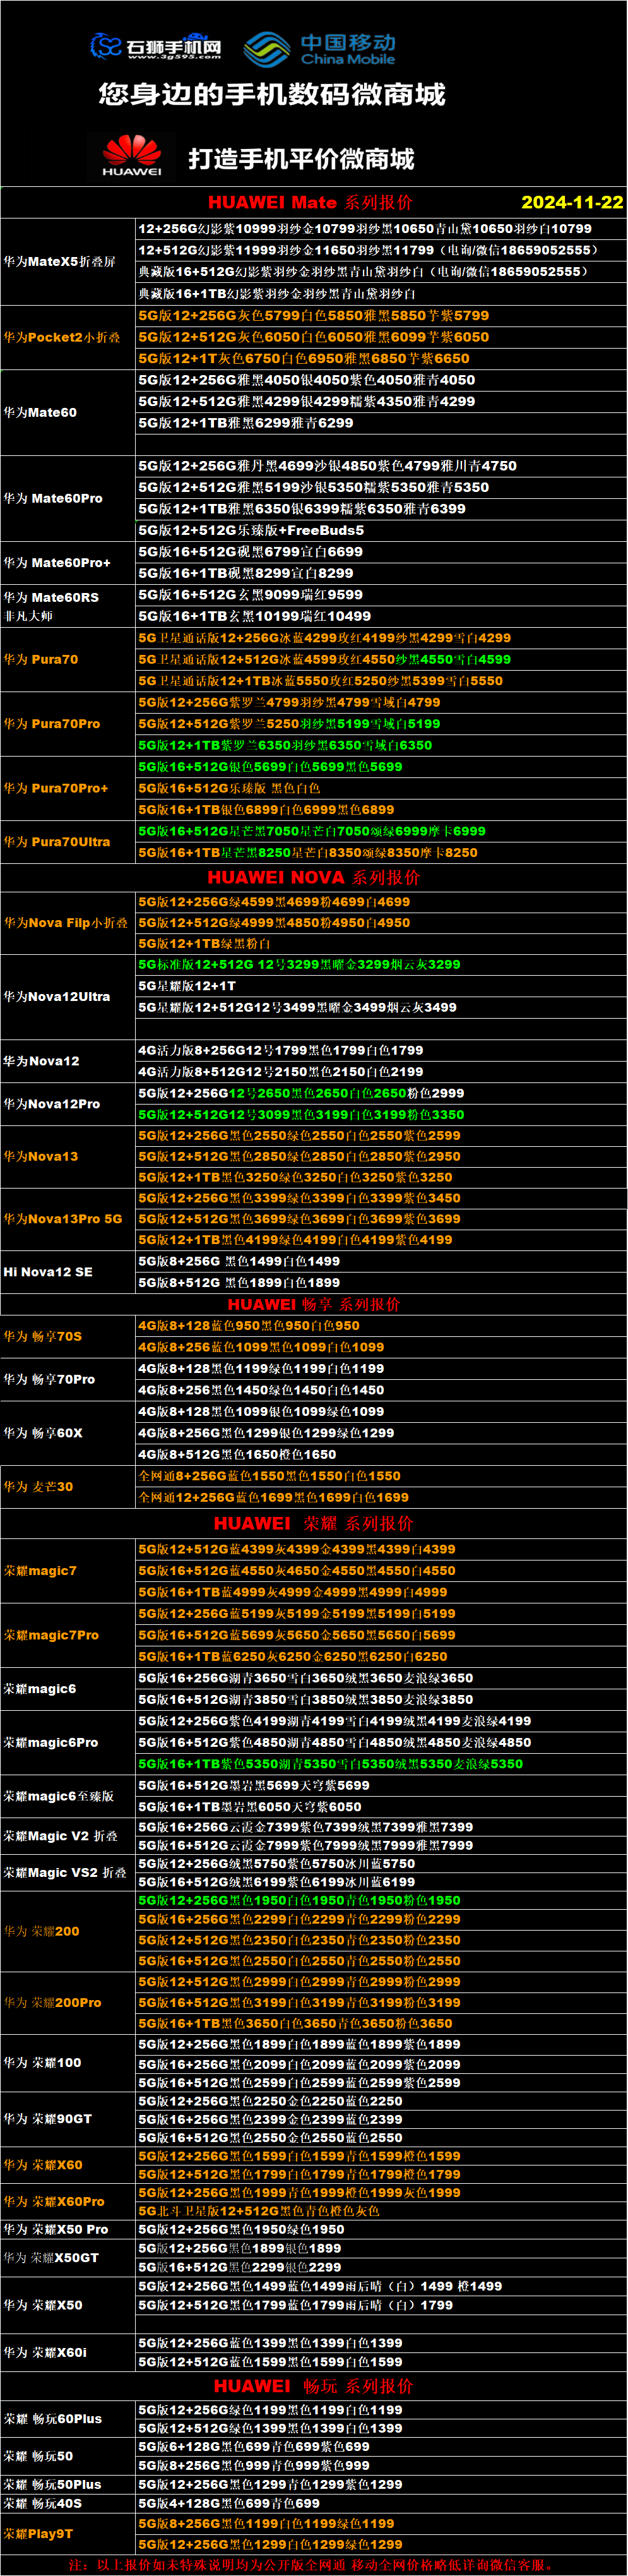Click the 华为Nova12Pro model cell

pos(67,1104)
